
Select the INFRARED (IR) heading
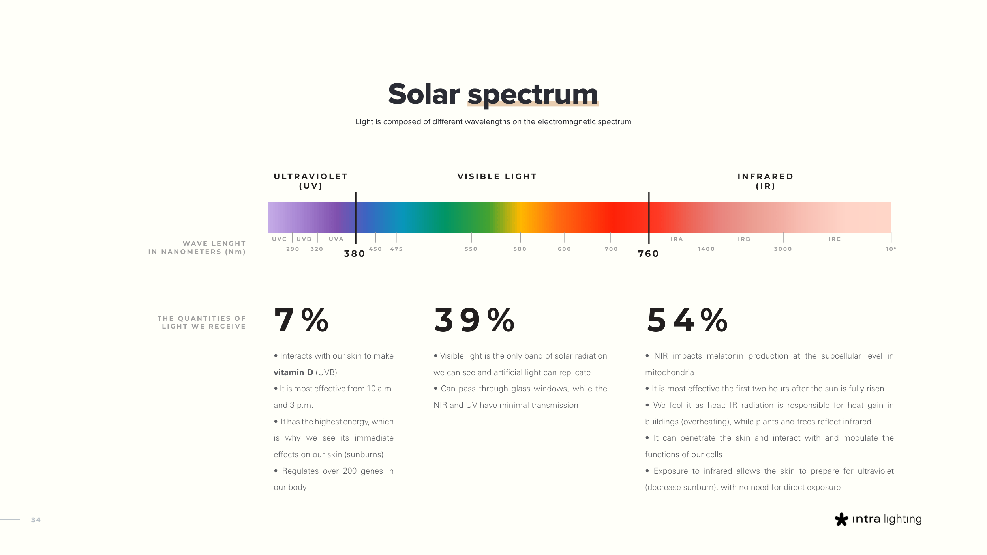click(766, 181)
